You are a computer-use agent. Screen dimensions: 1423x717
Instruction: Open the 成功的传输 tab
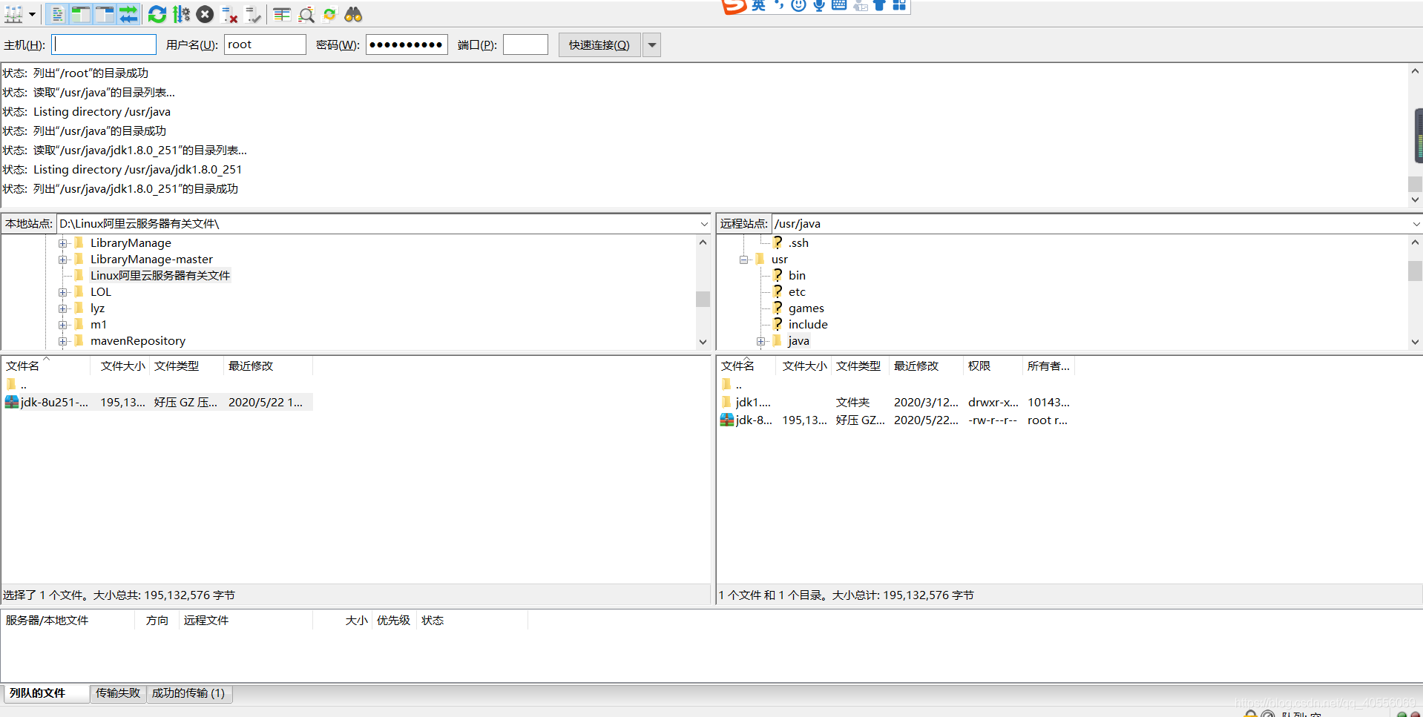pyautogui.click(x=188, y=693)
